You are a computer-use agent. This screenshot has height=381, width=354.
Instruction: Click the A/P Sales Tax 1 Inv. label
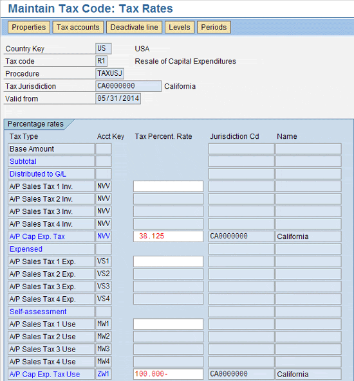pos(51,186)
